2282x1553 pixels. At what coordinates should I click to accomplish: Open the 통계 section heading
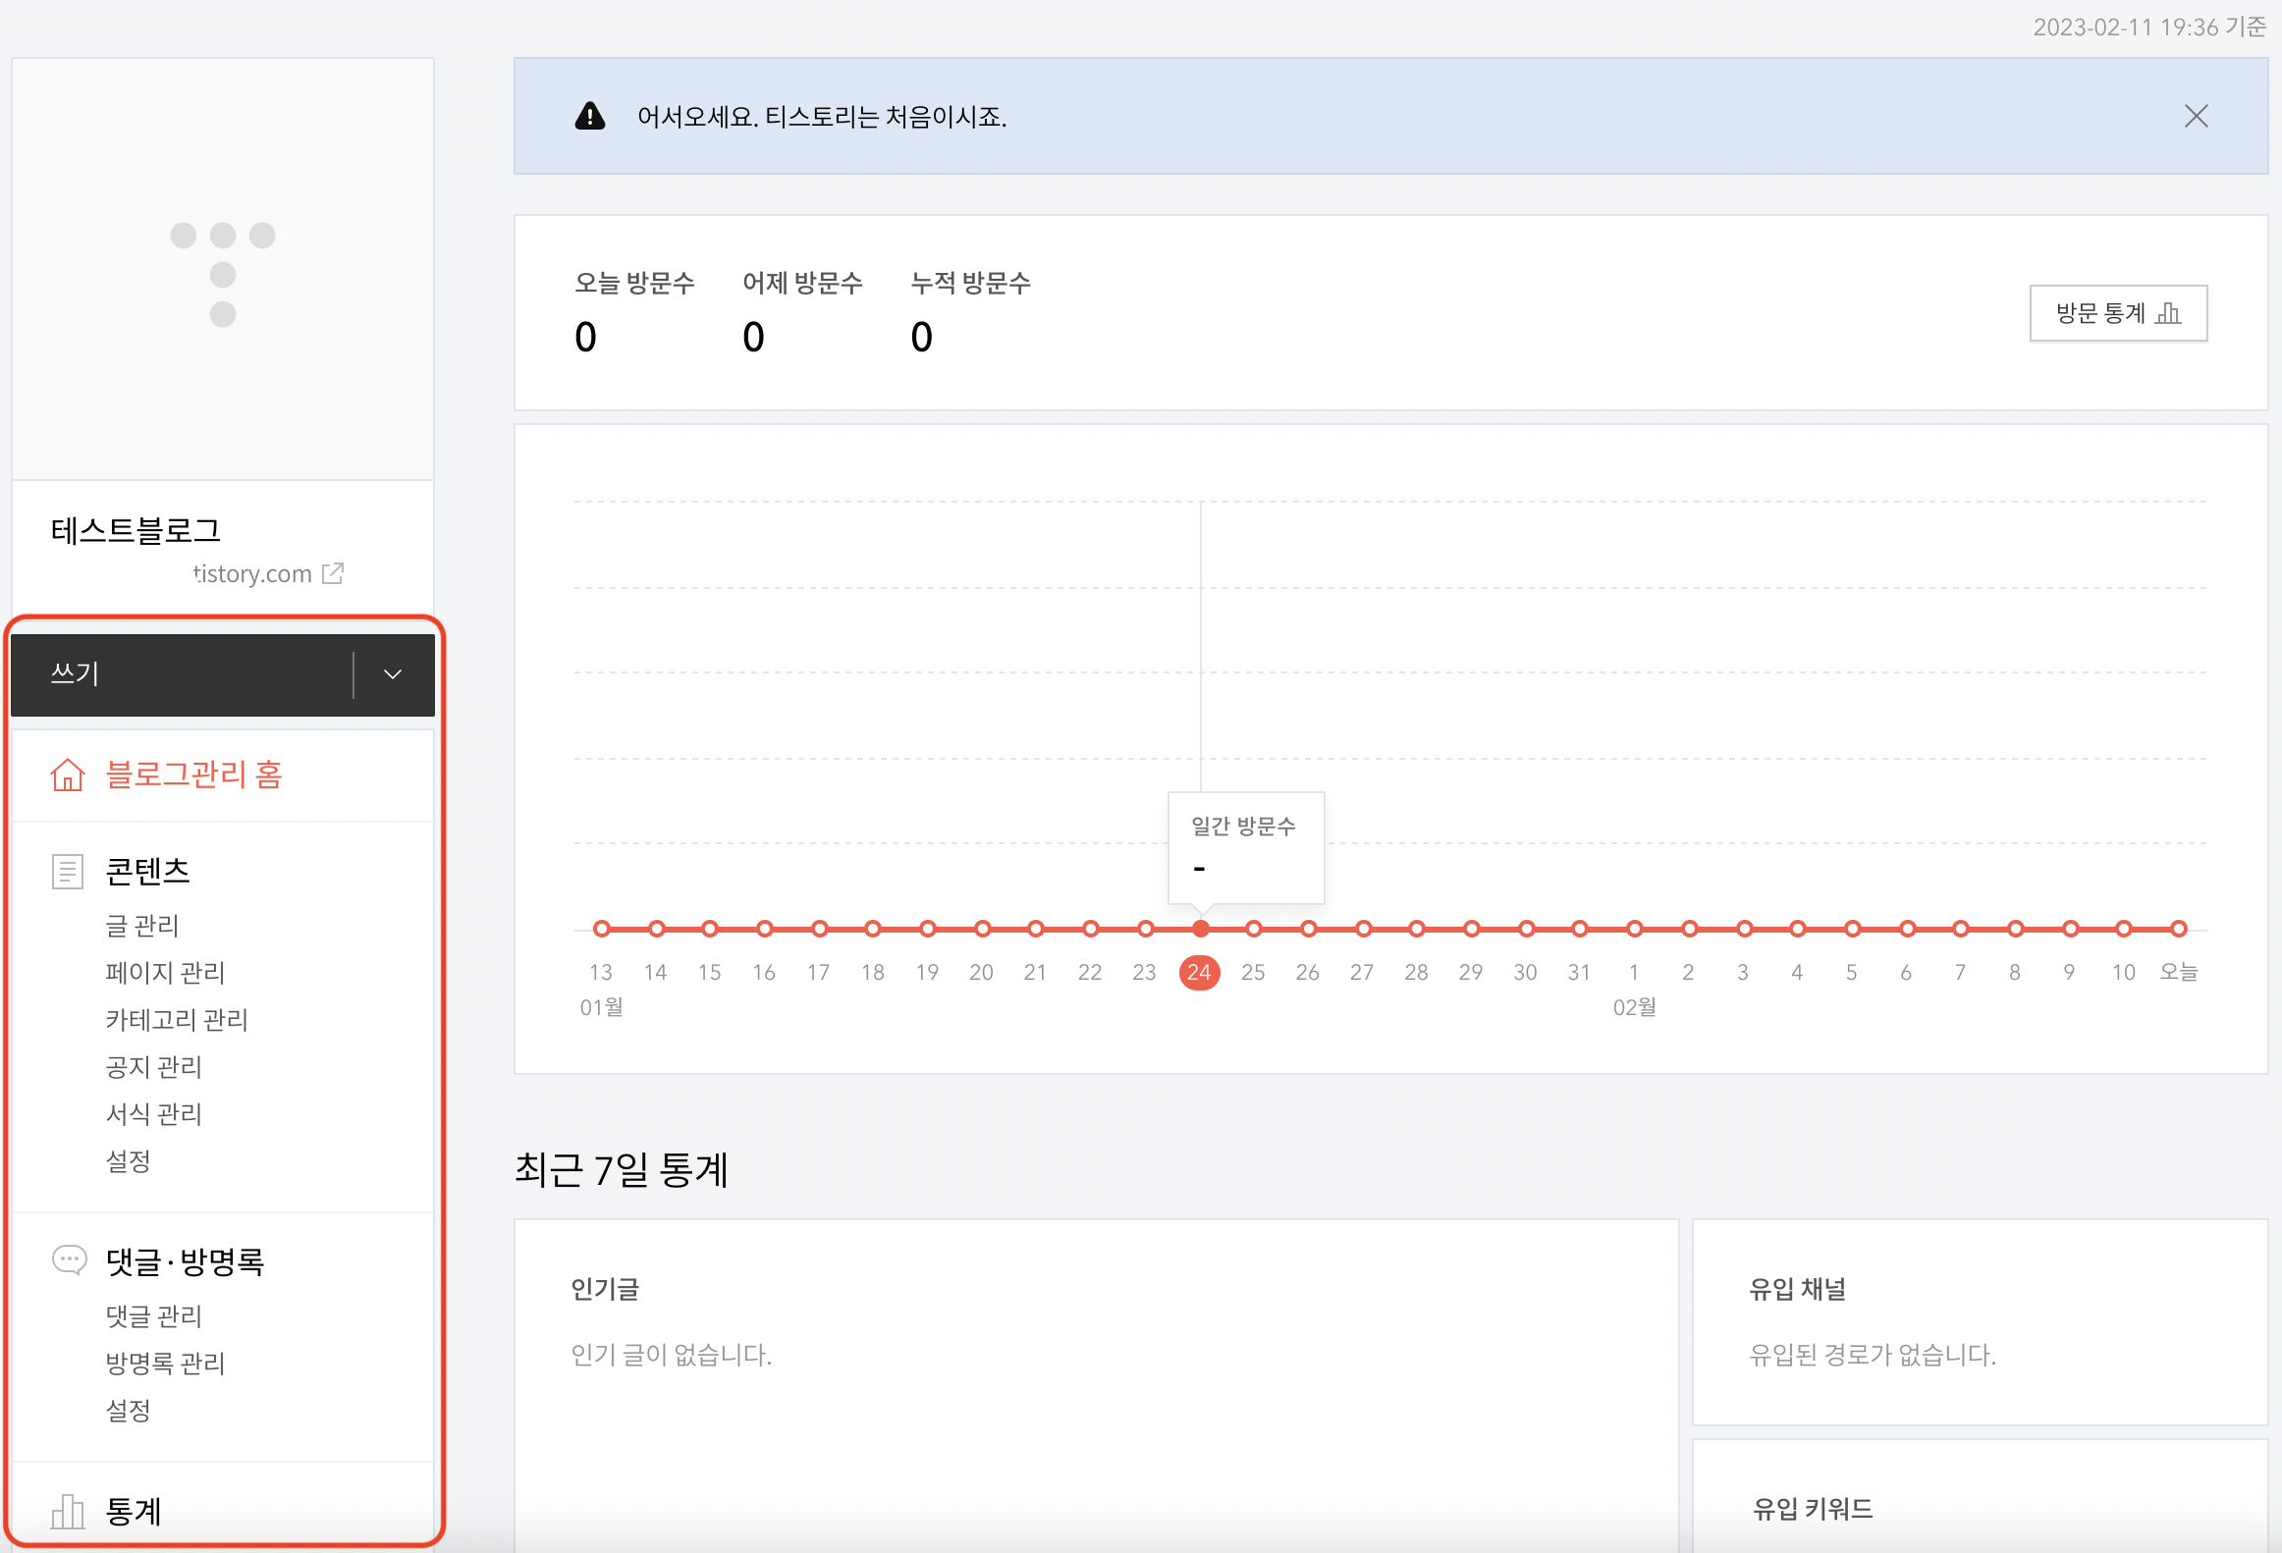pyautogui.click(x=133, y=1511)
